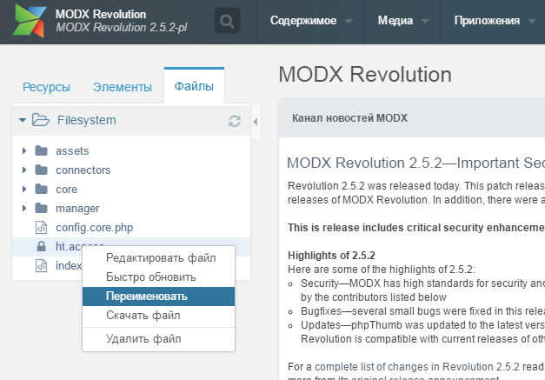Click the index file code icon
This screenshot has width=545, height=380.
pos(42,265)
